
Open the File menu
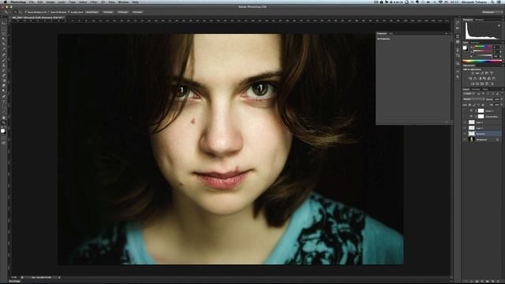(32, 2)
